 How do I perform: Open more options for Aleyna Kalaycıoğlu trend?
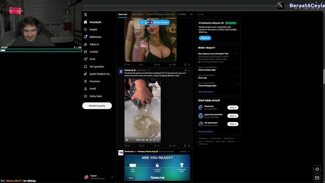click(x=237, y=68)
